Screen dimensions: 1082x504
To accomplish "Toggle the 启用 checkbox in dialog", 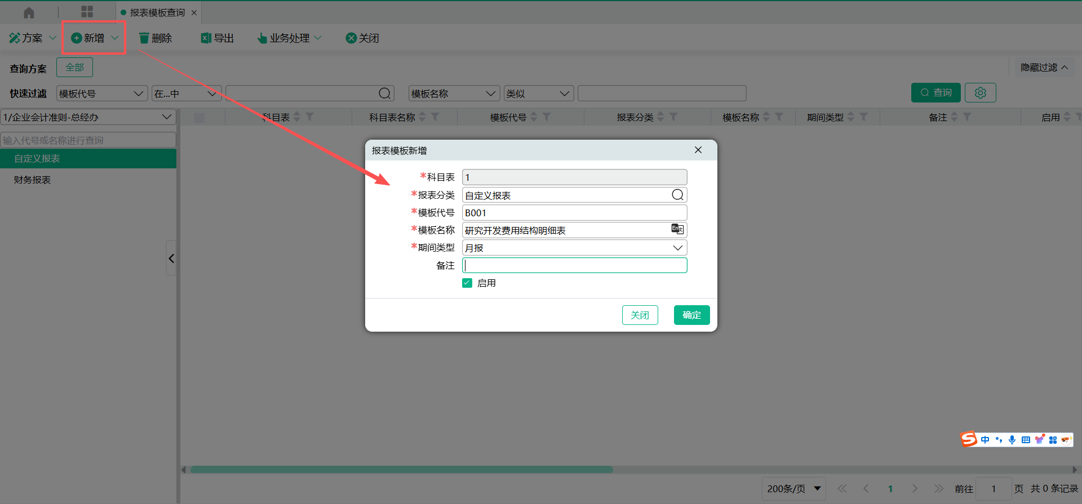I will [467, 283].
